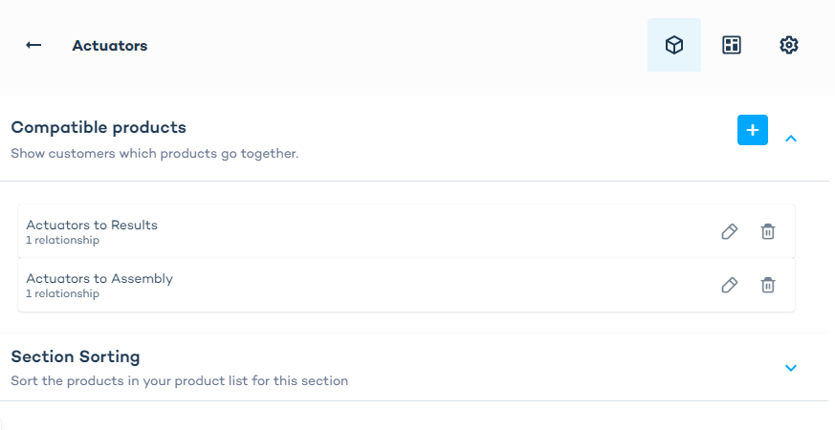
Task: Click "1 relationship" under Actuators to Assembly
Action: click(x=62, y=294)
